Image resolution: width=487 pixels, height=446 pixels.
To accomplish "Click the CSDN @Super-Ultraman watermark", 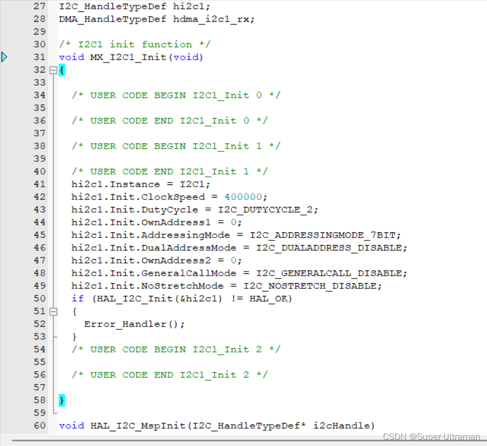I will (x=431, y=437).
